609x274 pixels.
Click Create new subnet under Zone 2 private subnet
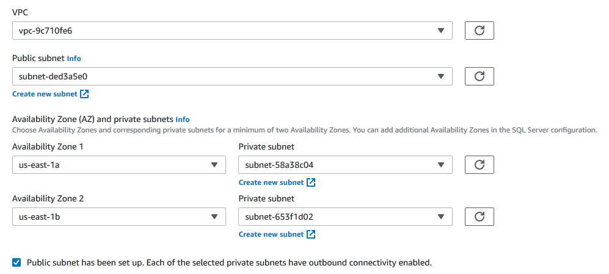271,234
